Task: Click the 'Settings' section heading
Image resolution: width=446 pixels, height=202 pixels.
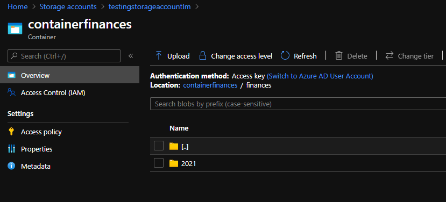Action: (20, 114)
